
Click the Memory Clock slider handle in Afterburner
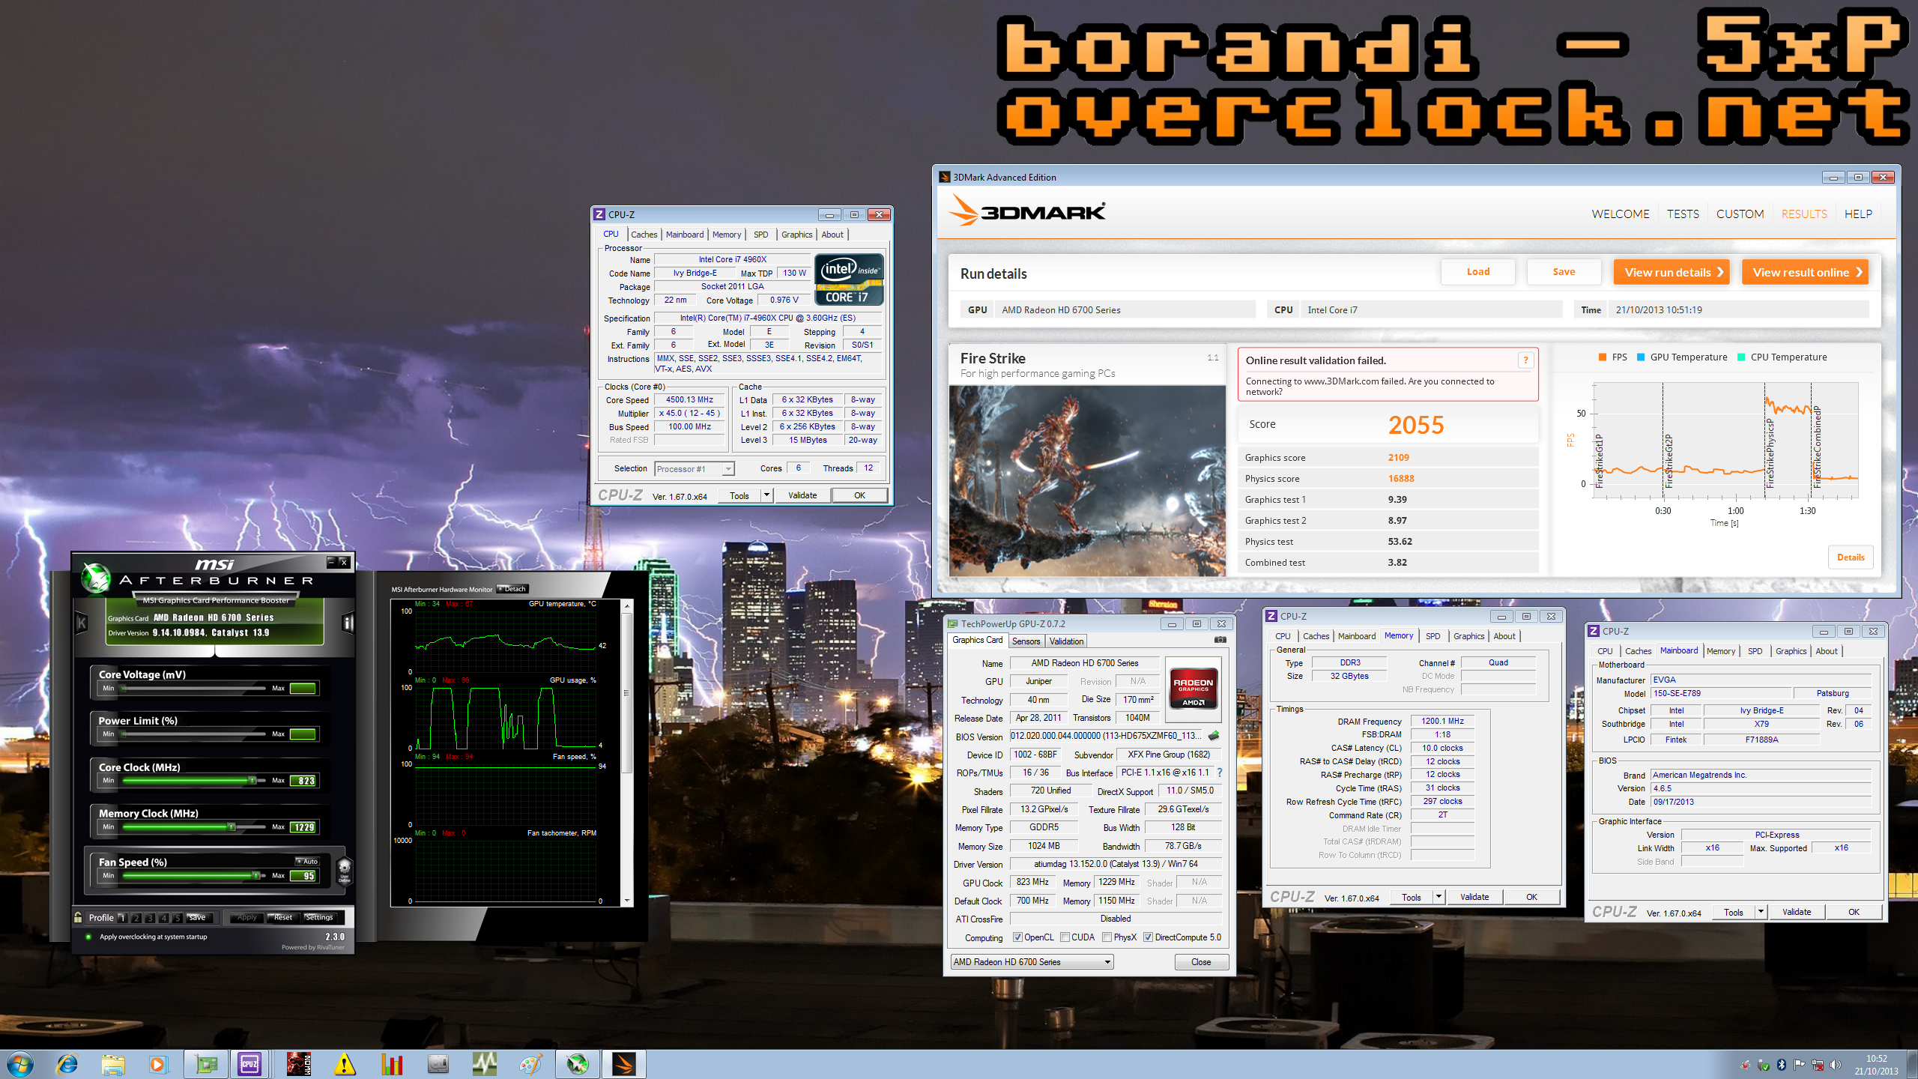[232, 826]
